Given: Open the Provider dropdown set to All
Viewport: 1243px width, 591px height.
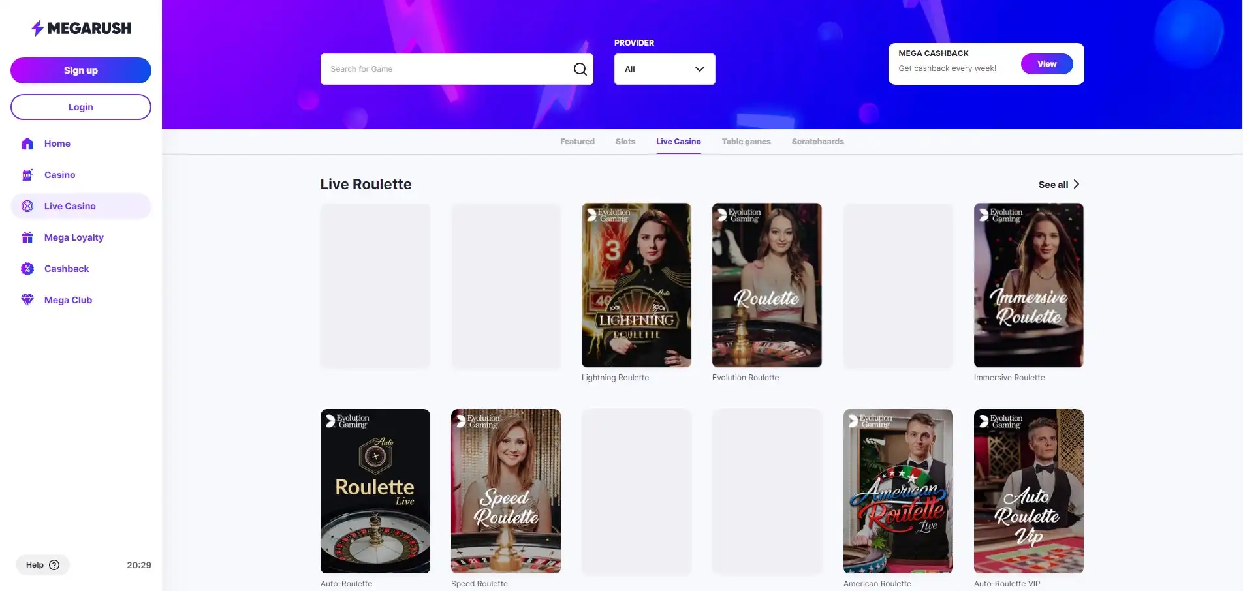Looking at the screenshot, I should (664, 69).
